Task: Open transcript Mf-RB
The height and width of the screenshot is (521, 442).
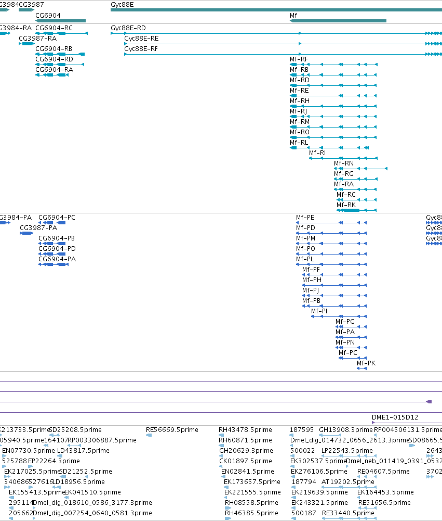Action: 299,69
